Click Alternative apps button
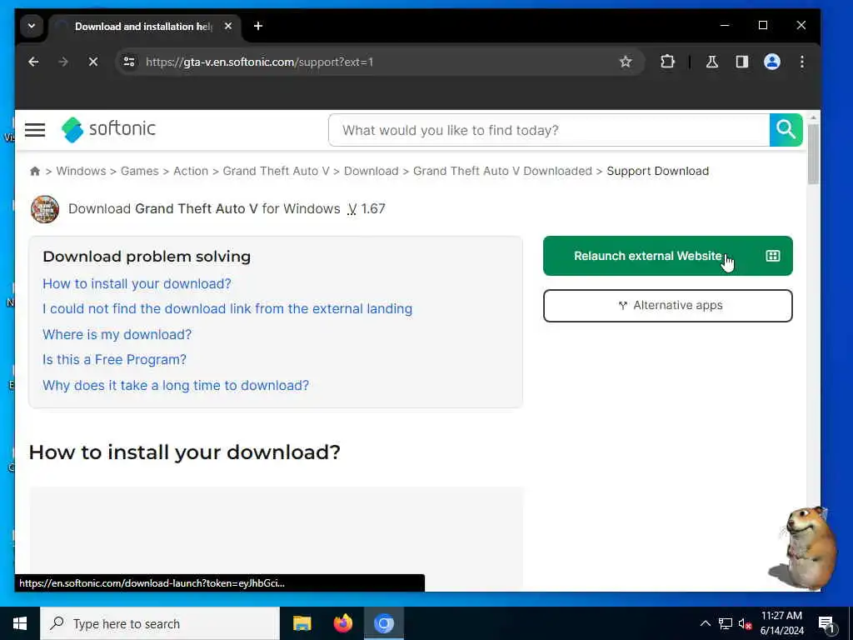This screenshot has width=853, height=640. click(667, 305)
